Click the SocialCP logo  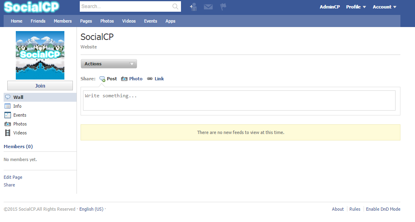[32, 7]
